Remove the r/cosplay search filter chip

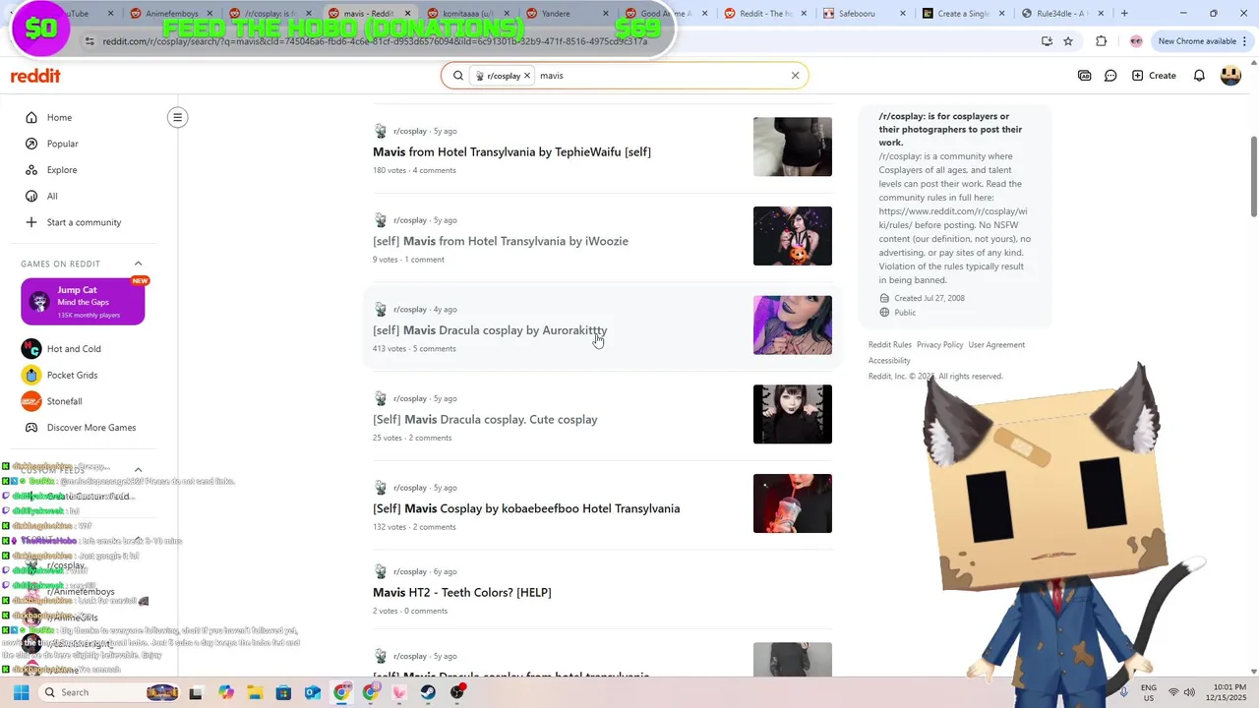click(527, 76)
